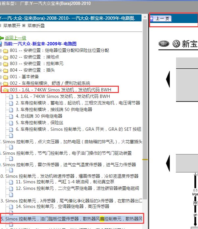
Task: Open page 5. 车身控制模块 保险丝
Action: pyautogui.click(x=39, y=123)
